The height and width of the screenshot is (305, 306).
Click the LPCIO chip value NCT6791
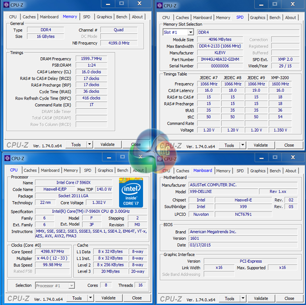pos(243,214)
